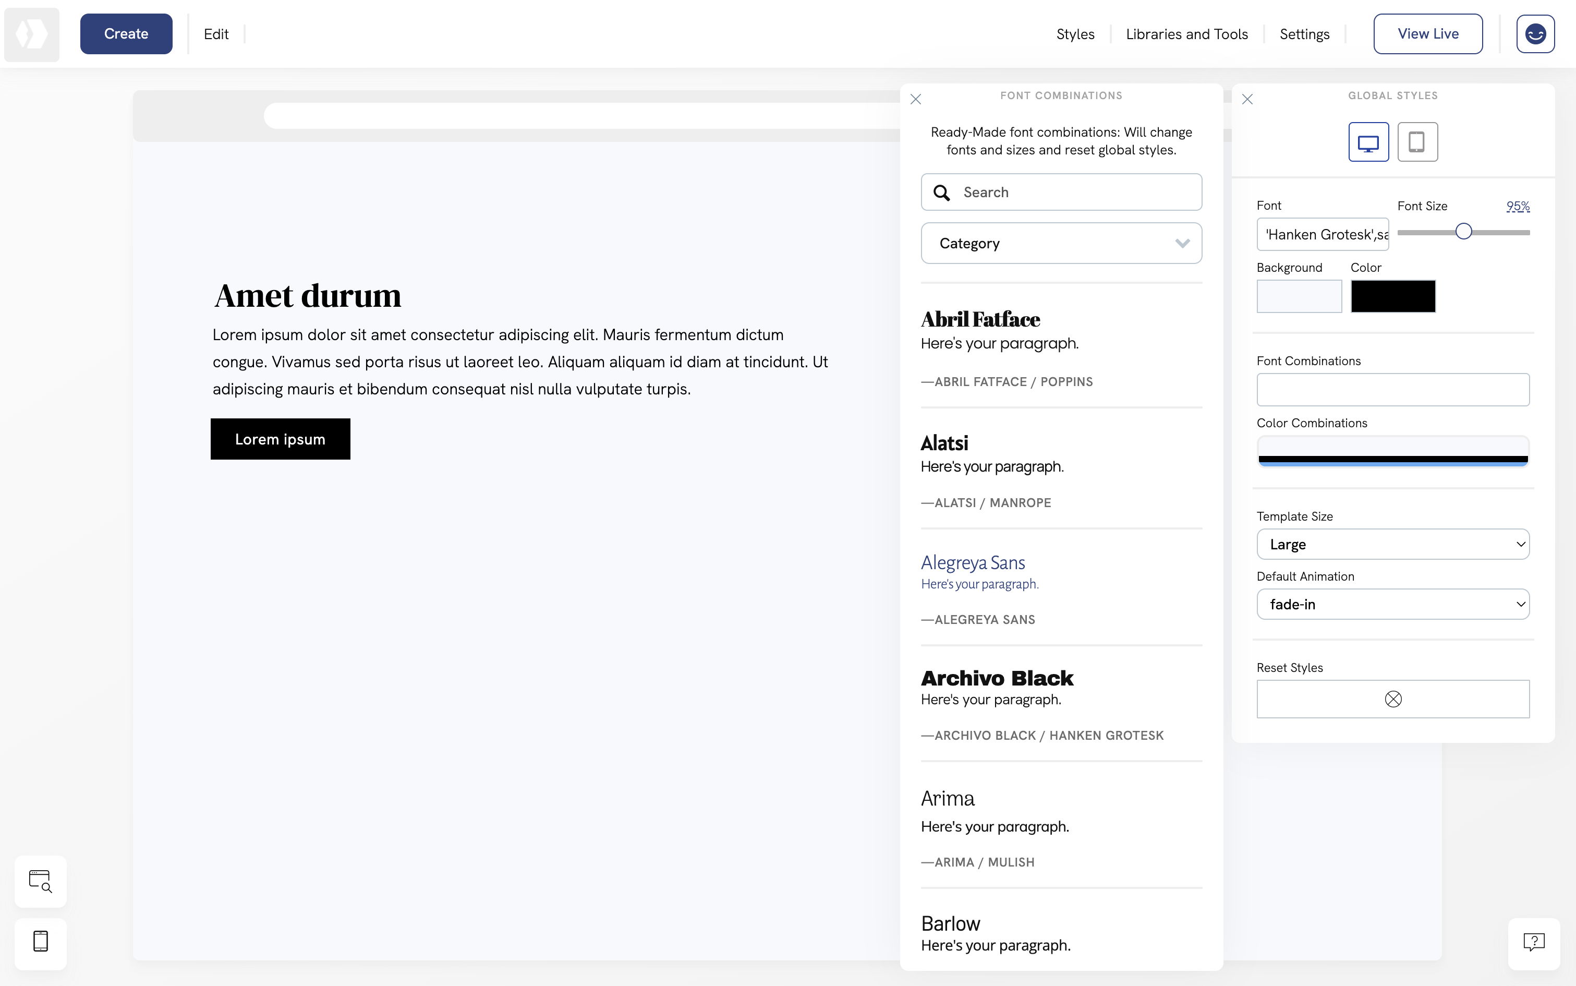
Task: Close the Font Combinations panel
Action: point(915,99)
